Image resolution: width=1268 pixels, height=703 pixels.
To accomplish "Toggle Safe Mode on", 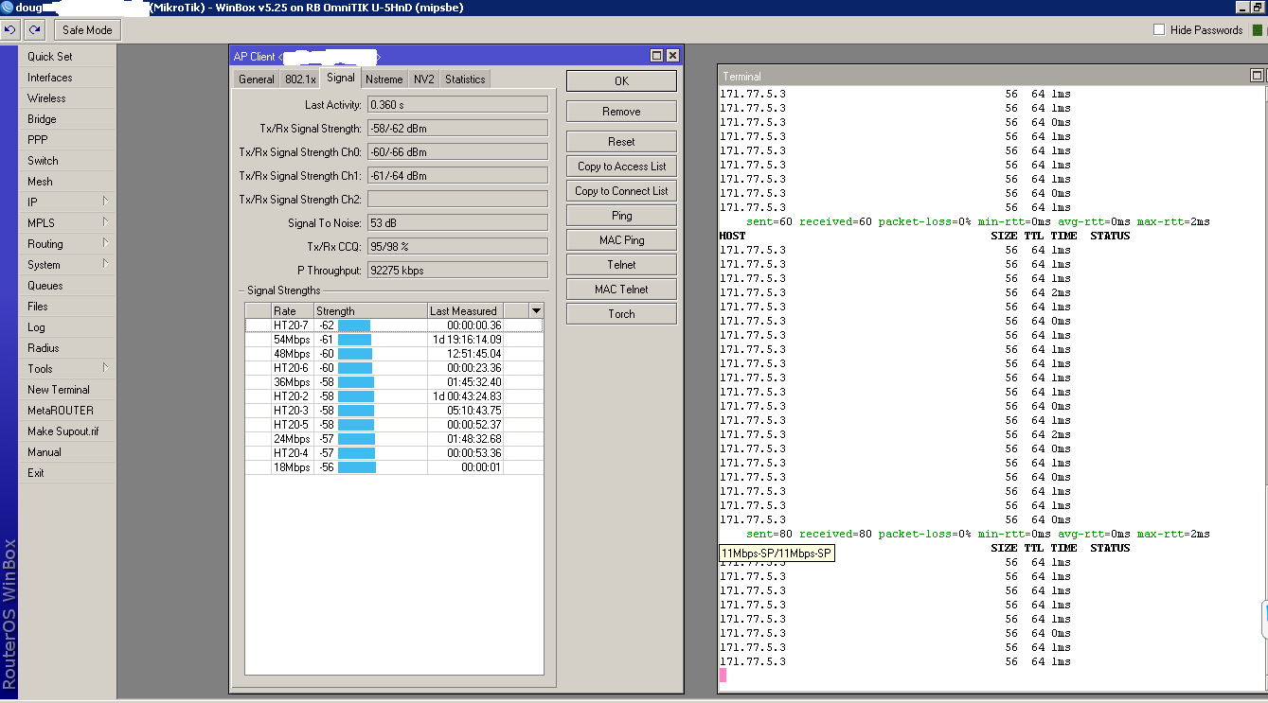I will [x=87, y=30].
